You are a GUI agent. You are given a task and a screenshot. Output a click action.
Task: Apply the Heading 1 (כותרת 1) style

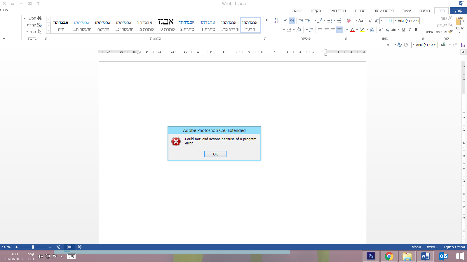208,25
